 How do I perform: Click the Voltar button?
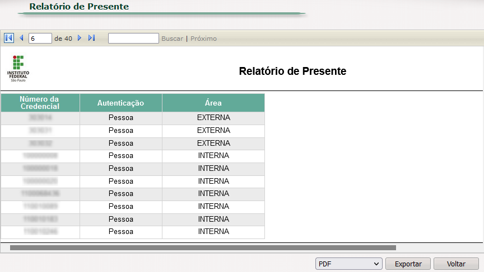(456, 264)
